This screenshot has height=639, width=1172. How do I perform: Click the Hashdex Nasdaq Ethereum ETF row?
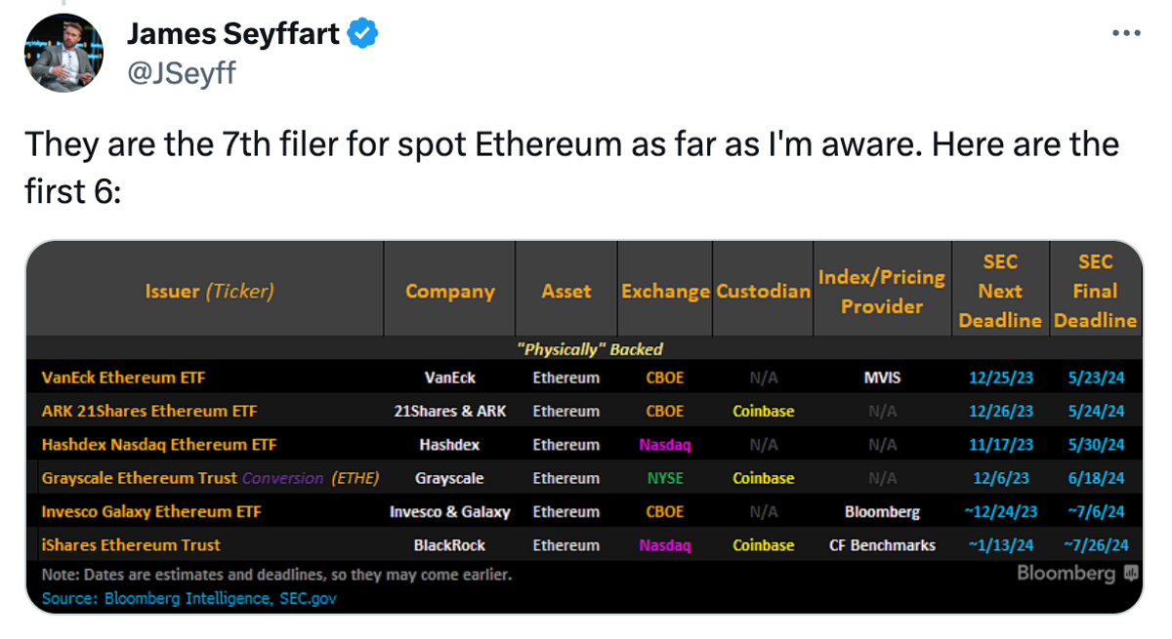pyautogui.click(x=583, y=445)
